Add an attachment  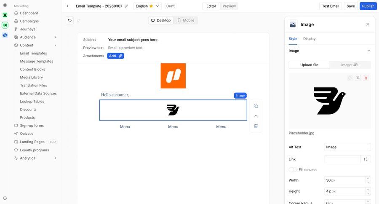coord(115,56)
